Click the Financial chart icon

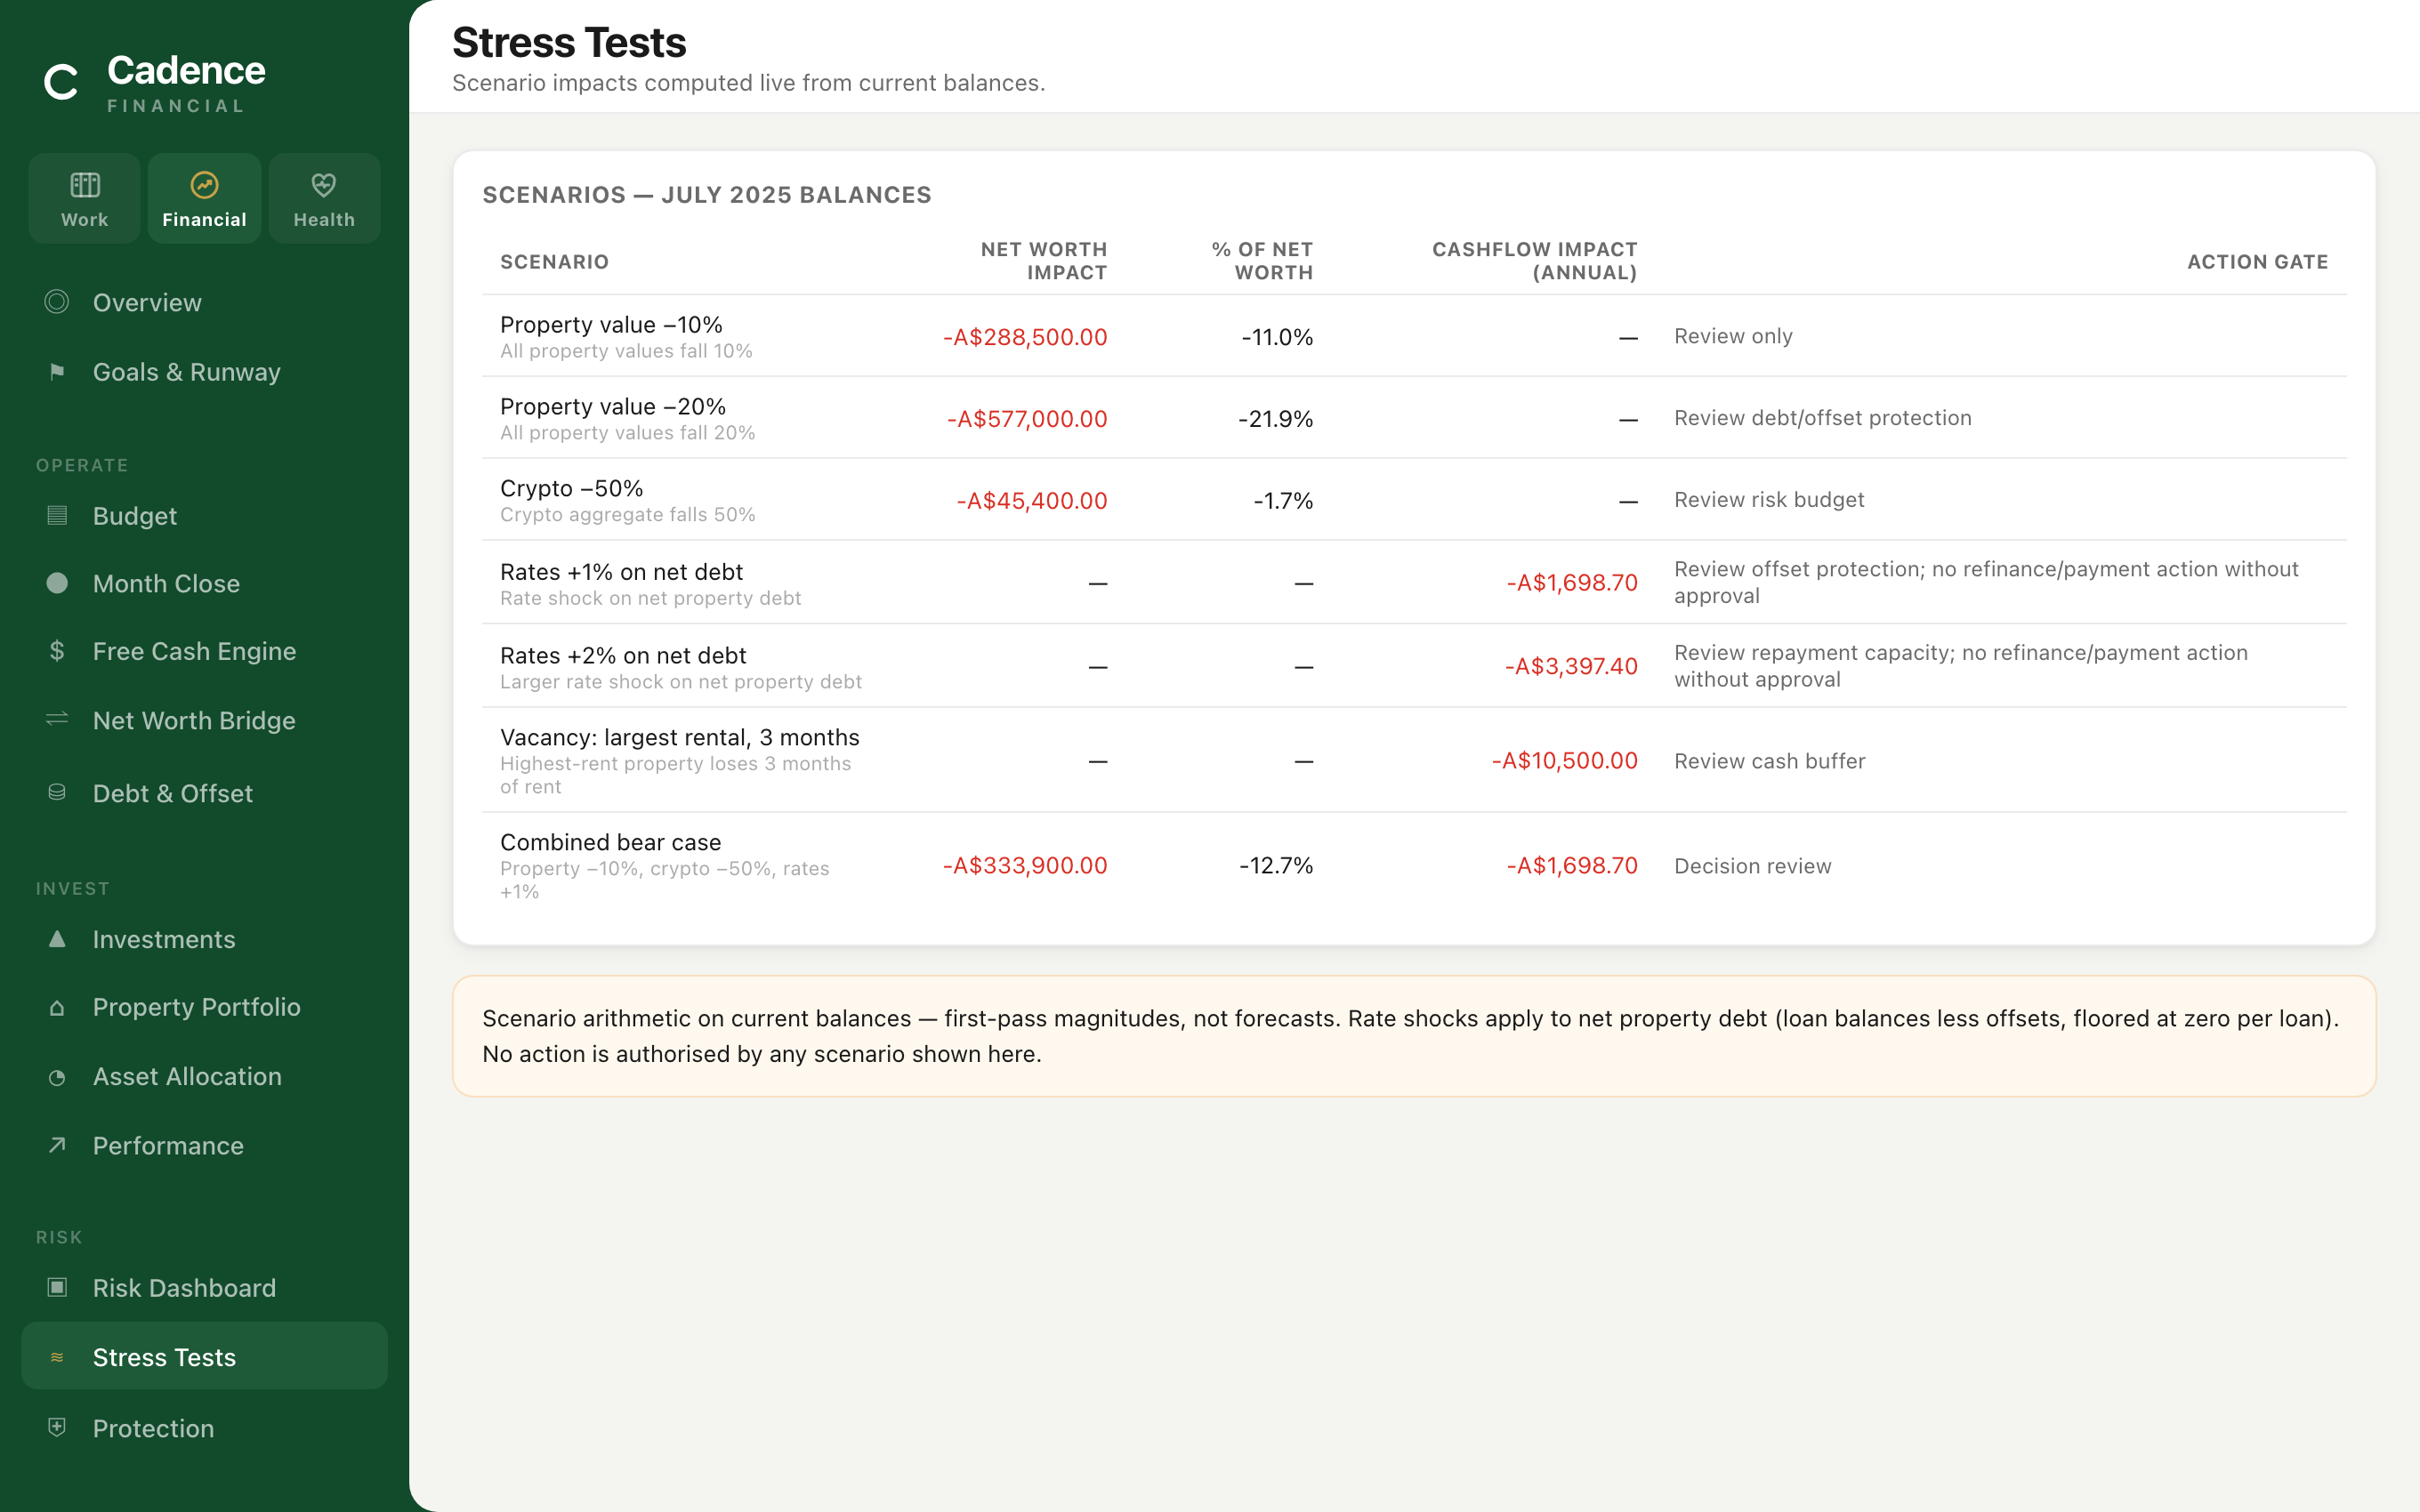204,185
